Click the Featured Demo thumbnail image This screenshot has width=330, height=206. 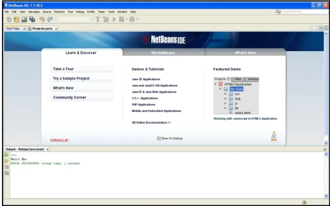pos(236,95)
